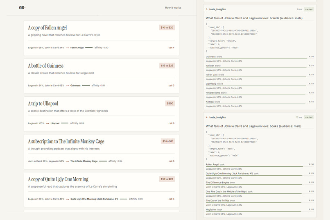Viewport: 330px width, 220px height.
Task: Click the brands query title for call 3
Action: click(254, 18)
